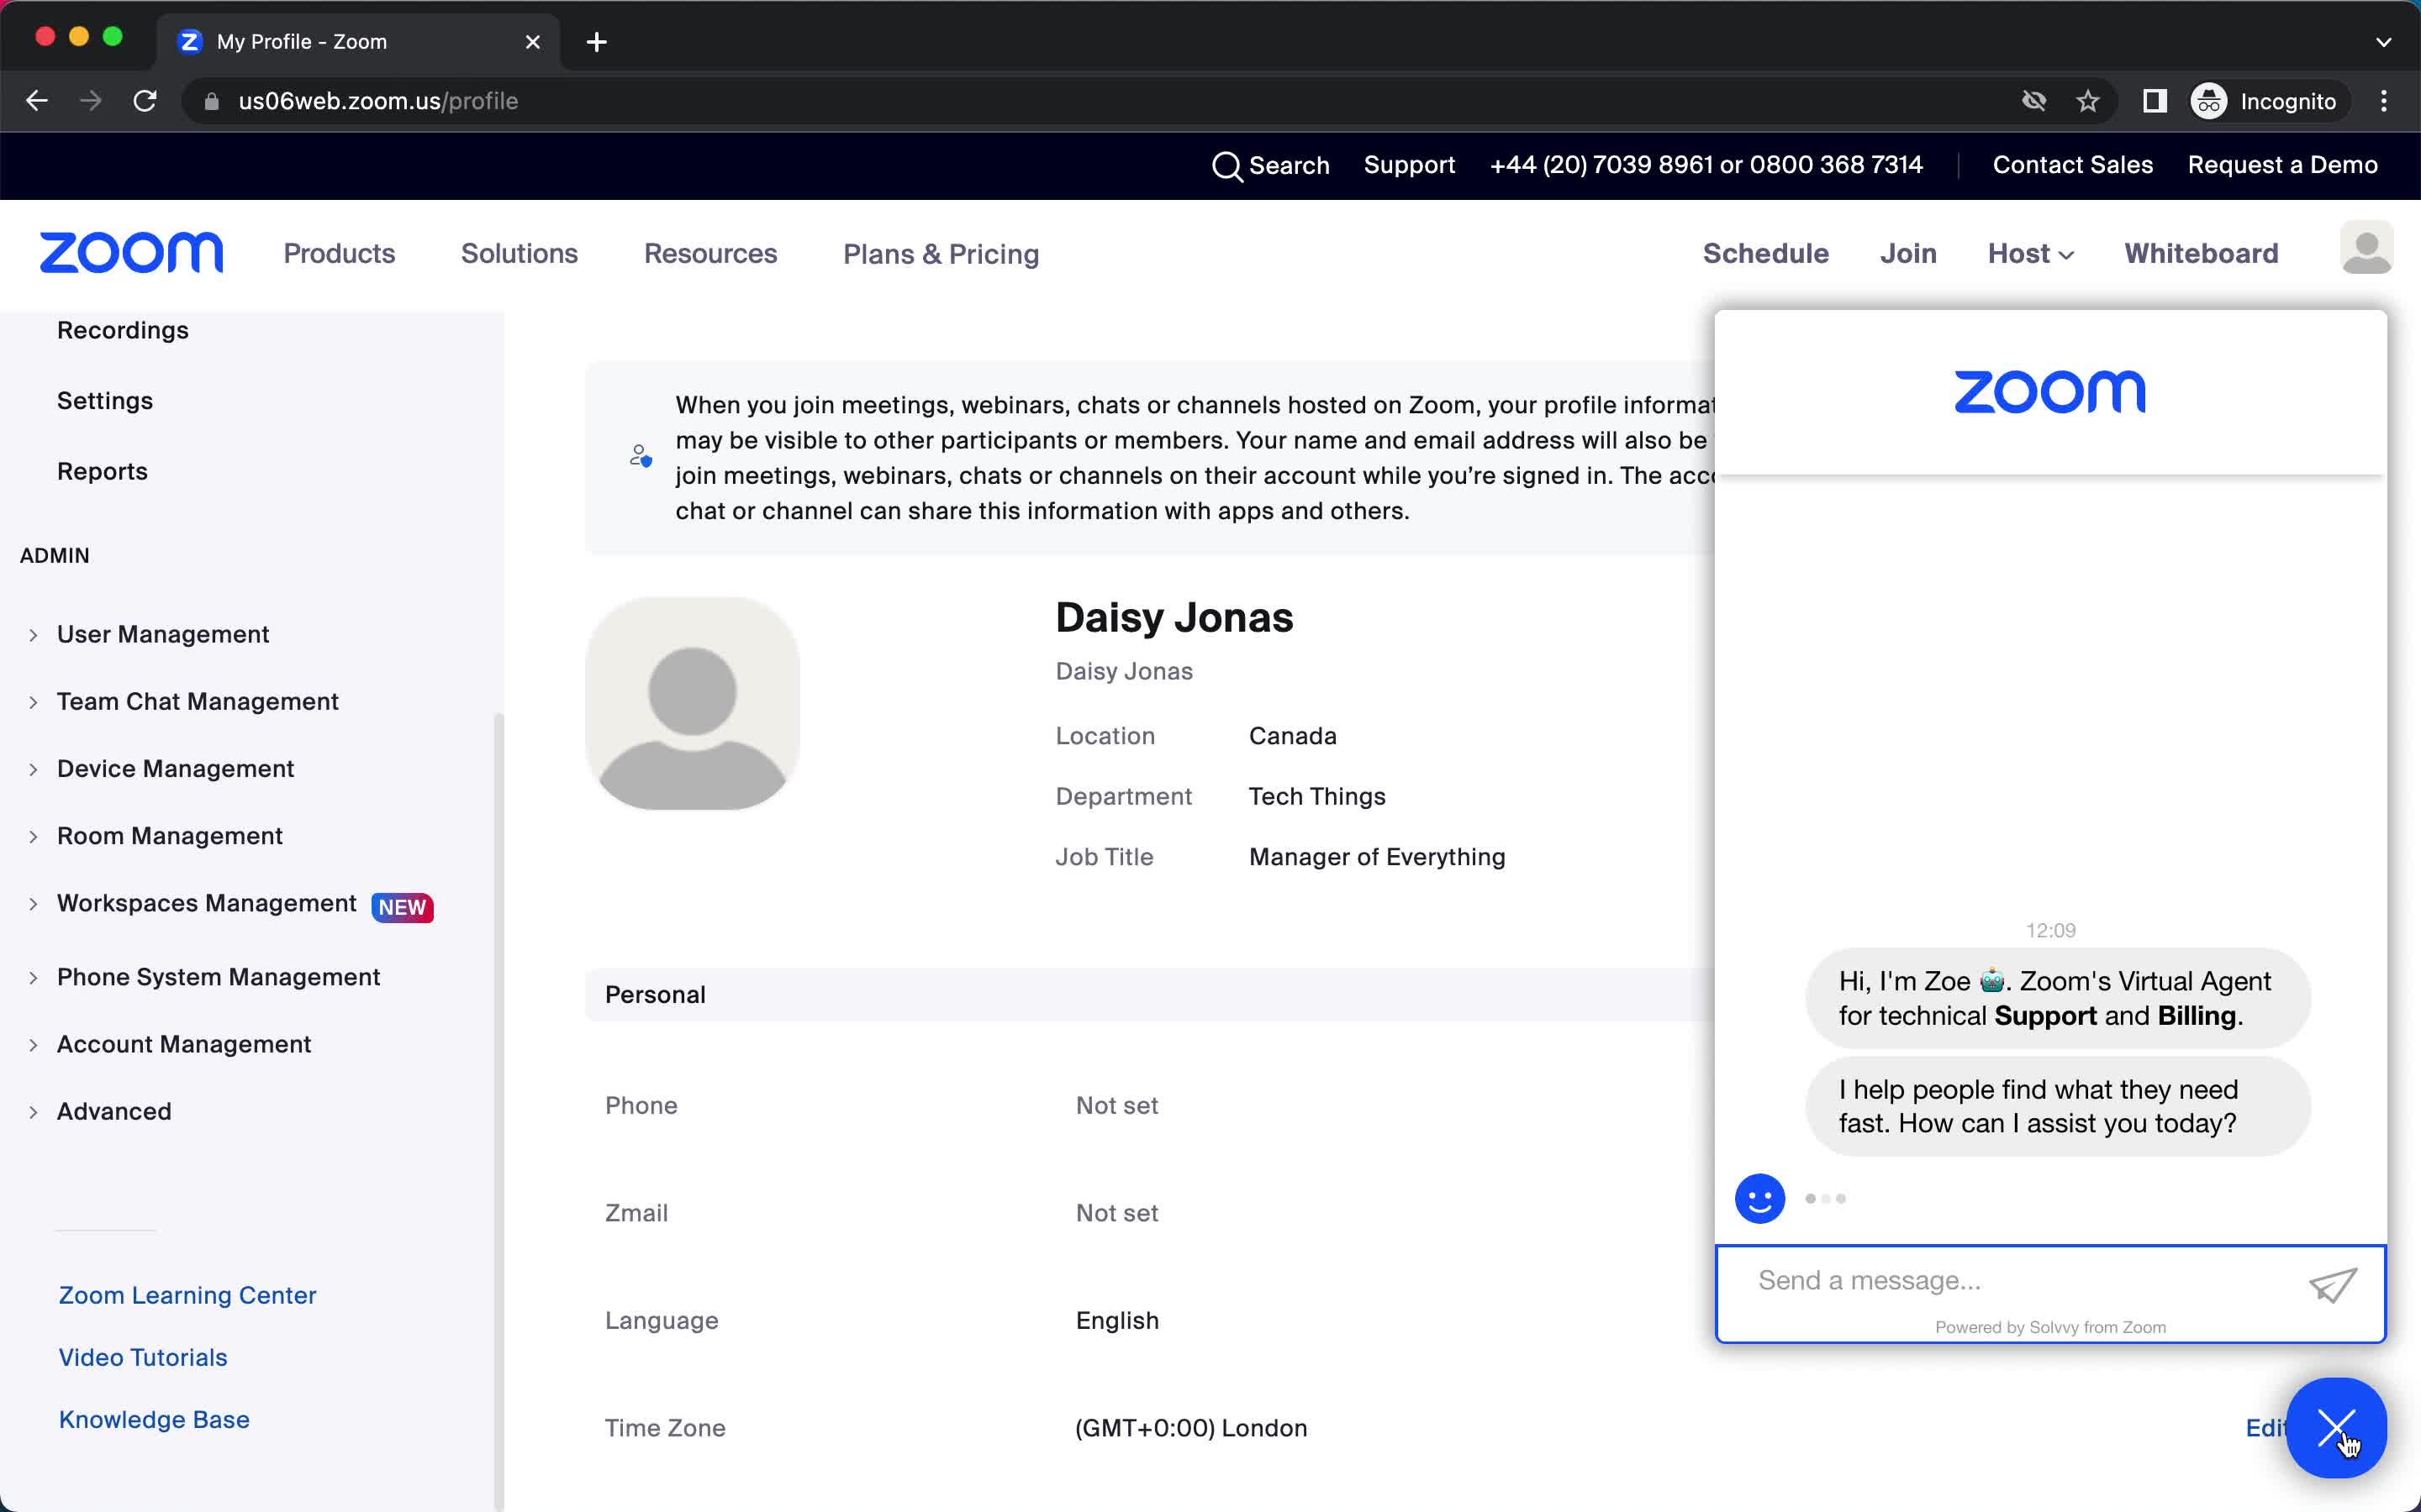The width and height of the screenshot is (2421, 1512).
Task: Click the (GMT+0:00) London time zone value
Action: (1190, 1428)
